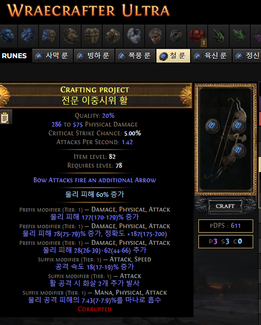Viewport: 261px width, 325px height.
Task: Click the top-left rune socket on the bow
Action: (x=212, y=126)
